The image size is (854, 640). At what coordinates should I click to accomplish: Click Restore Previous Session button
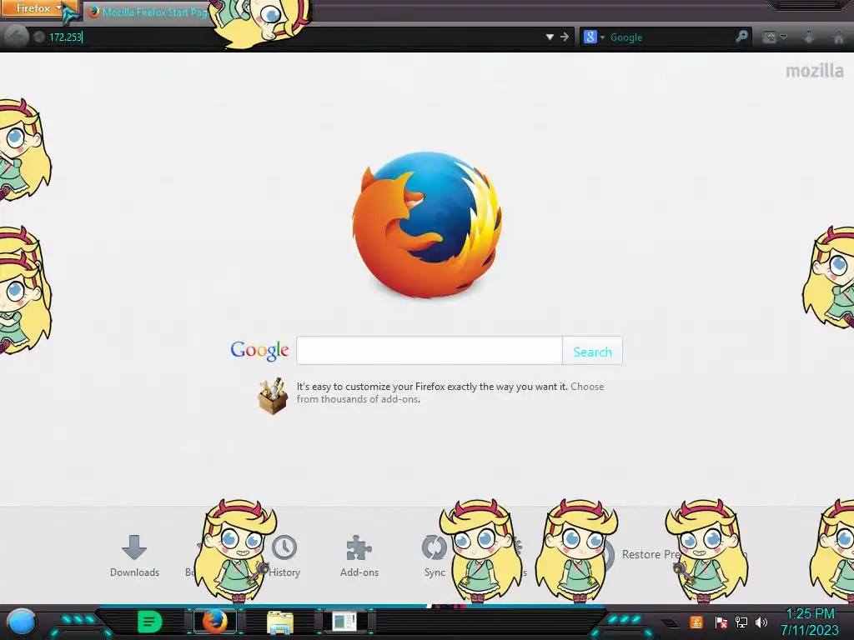pos(651,554)
